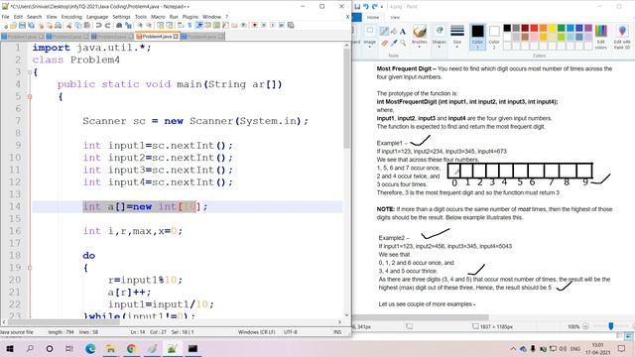Click the Redo arrow in Notepad++ toolbar

(x=108, y=25)
